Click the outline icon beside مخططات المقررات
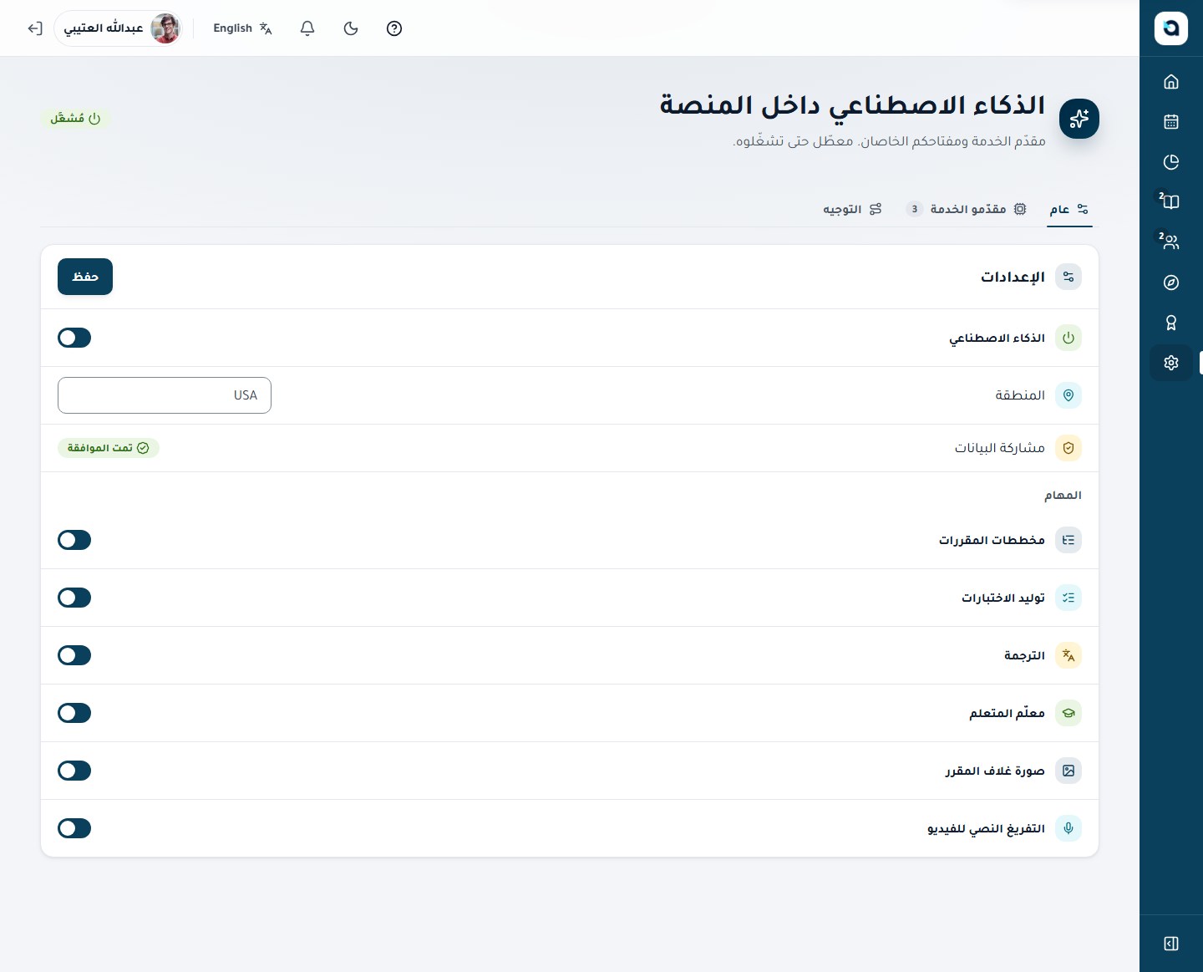This screenshot has height=972, width=1203. [x=1068, y=540]
